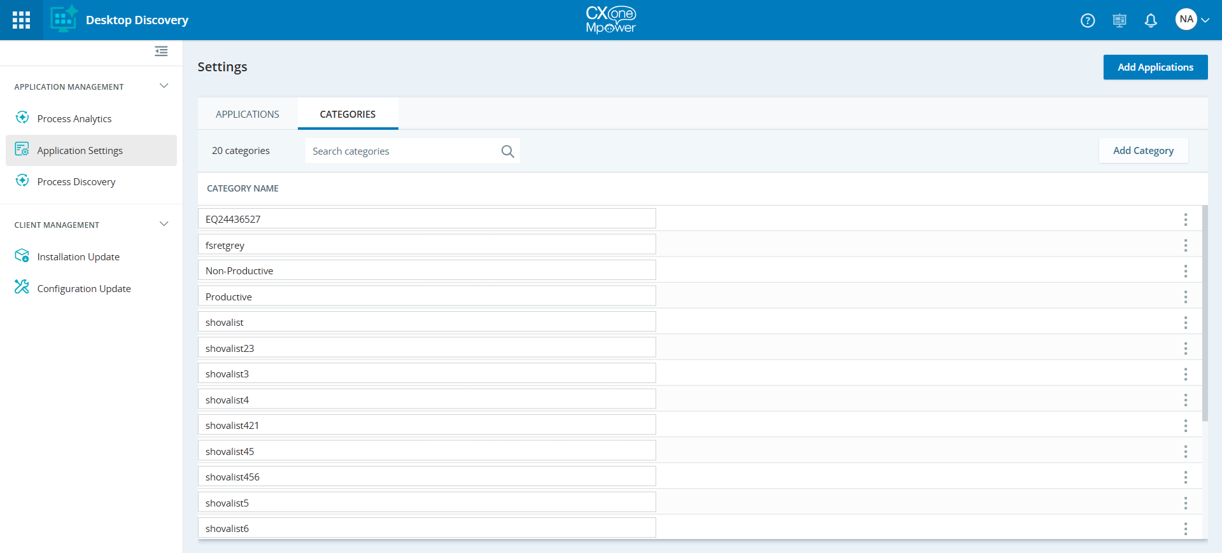
Task: Click the Add Applications button
Action: click(1155, 67)
